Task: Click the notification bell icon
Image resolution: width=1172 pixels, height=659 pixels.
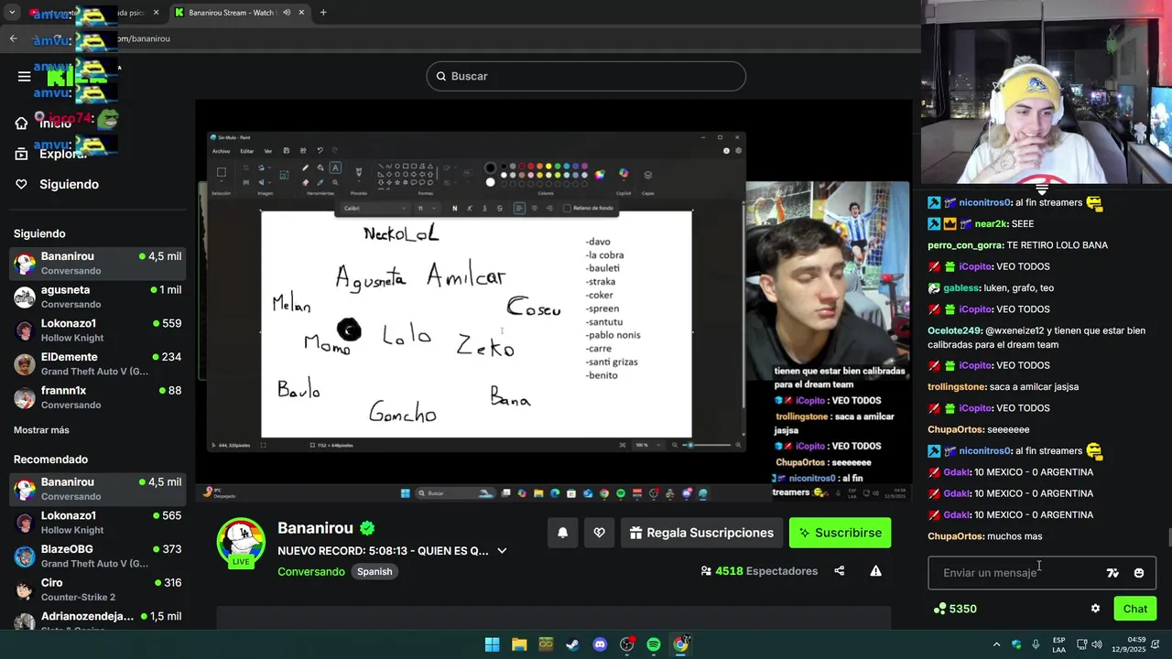Action: click(x=563, y=533)
